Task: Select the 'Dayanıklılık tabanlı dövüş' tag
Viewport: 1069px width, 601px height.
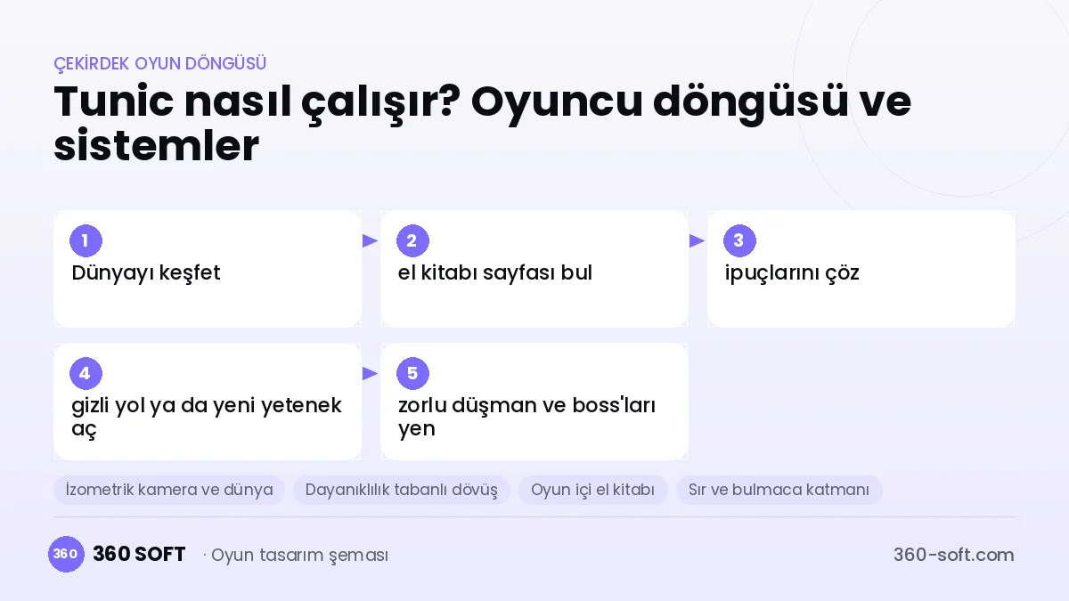Action: coord(402,490)
